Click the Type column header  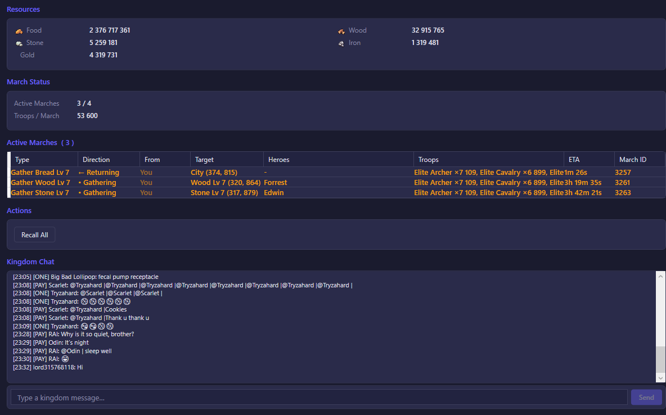tap(44, 160)
